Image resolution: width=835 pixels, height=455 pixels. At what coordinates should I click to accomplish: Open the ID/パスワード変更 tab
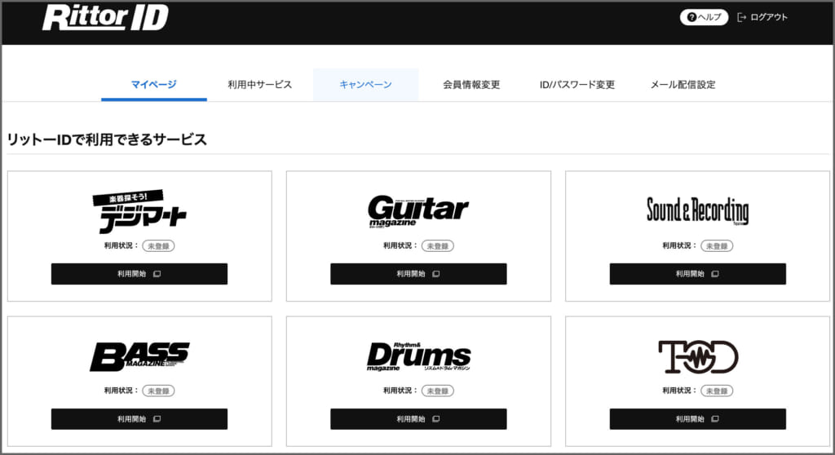point(577,85)
